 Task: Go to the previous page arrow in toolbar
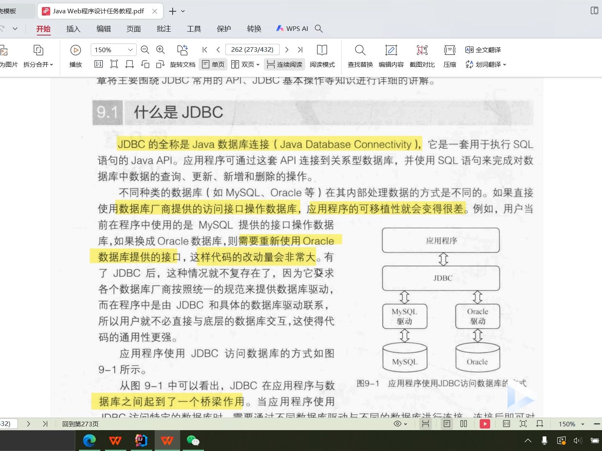pyautogui.click(x=218, y=50)
